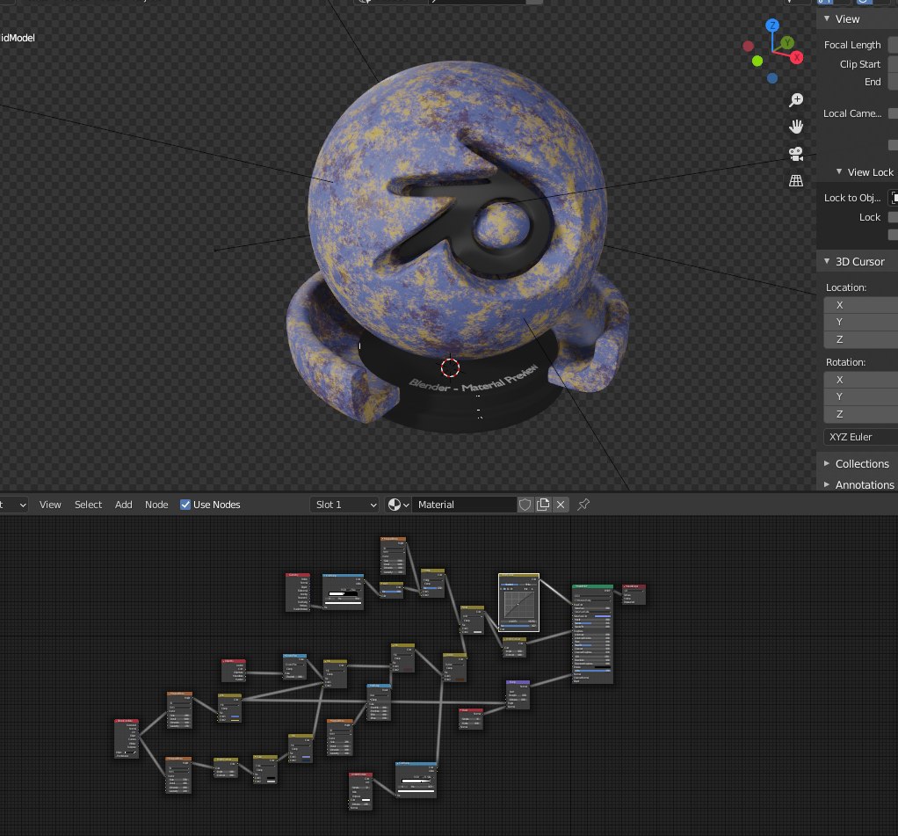Click the 'Focal Length' label

click(852, 45)
